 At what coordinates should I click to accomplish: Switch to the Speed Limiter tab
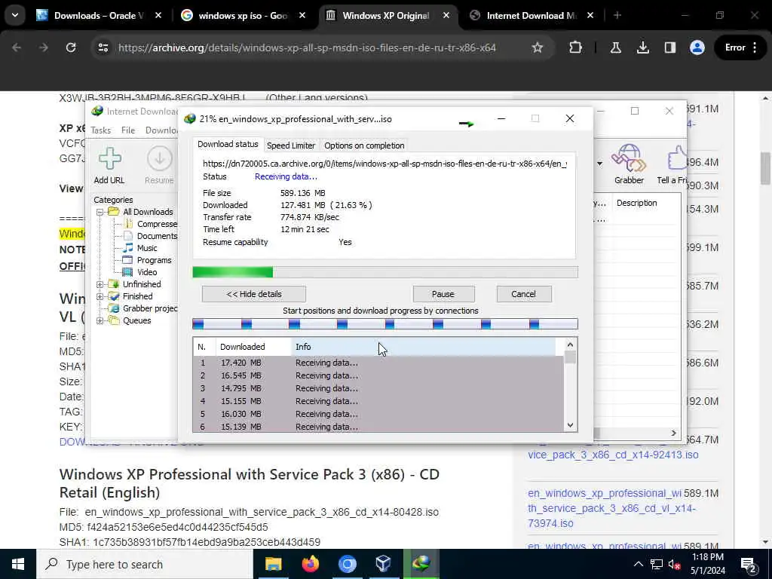291,146
